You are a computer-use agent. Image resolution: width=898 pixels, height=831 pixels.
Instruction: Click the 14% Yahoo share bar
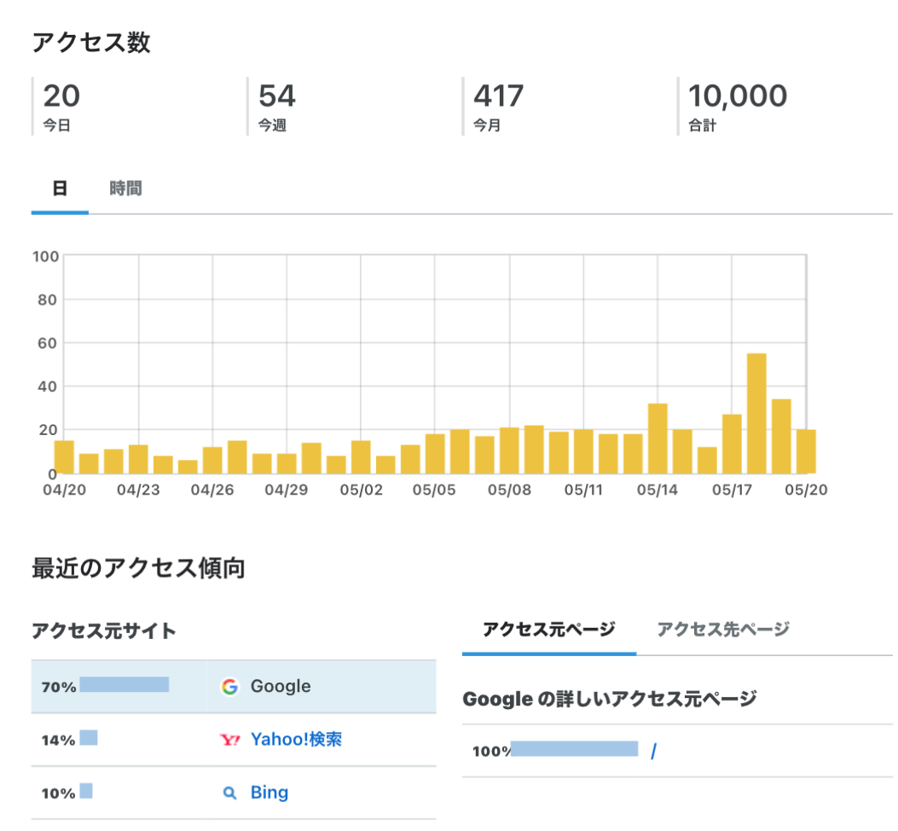pyautogui.click(x=88, y=738)
